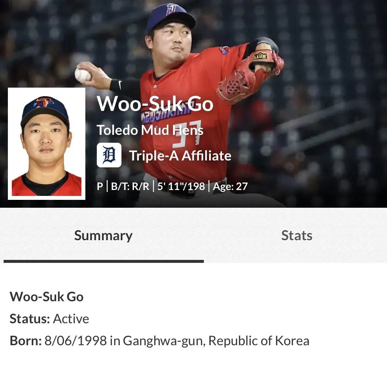Click the Age: 27 text
This screenshot has height=380, width=387.
point(230,186)
